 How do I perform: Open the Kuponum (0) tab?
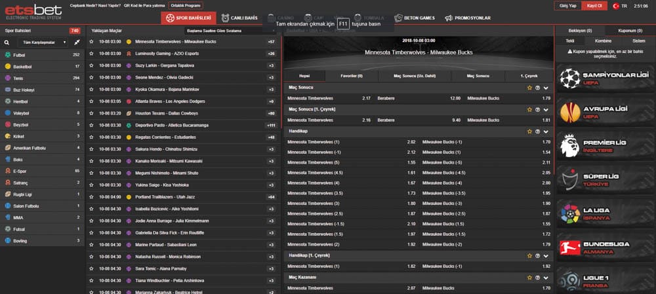click(630, 31)
